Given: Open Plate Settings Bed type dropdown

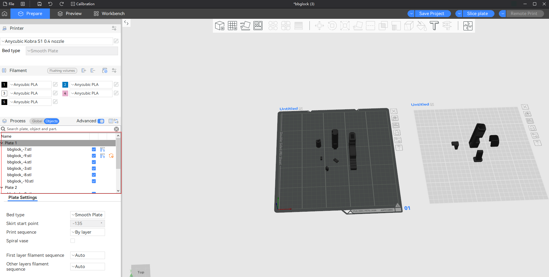Looking at the screenshot, I should 87,215.
